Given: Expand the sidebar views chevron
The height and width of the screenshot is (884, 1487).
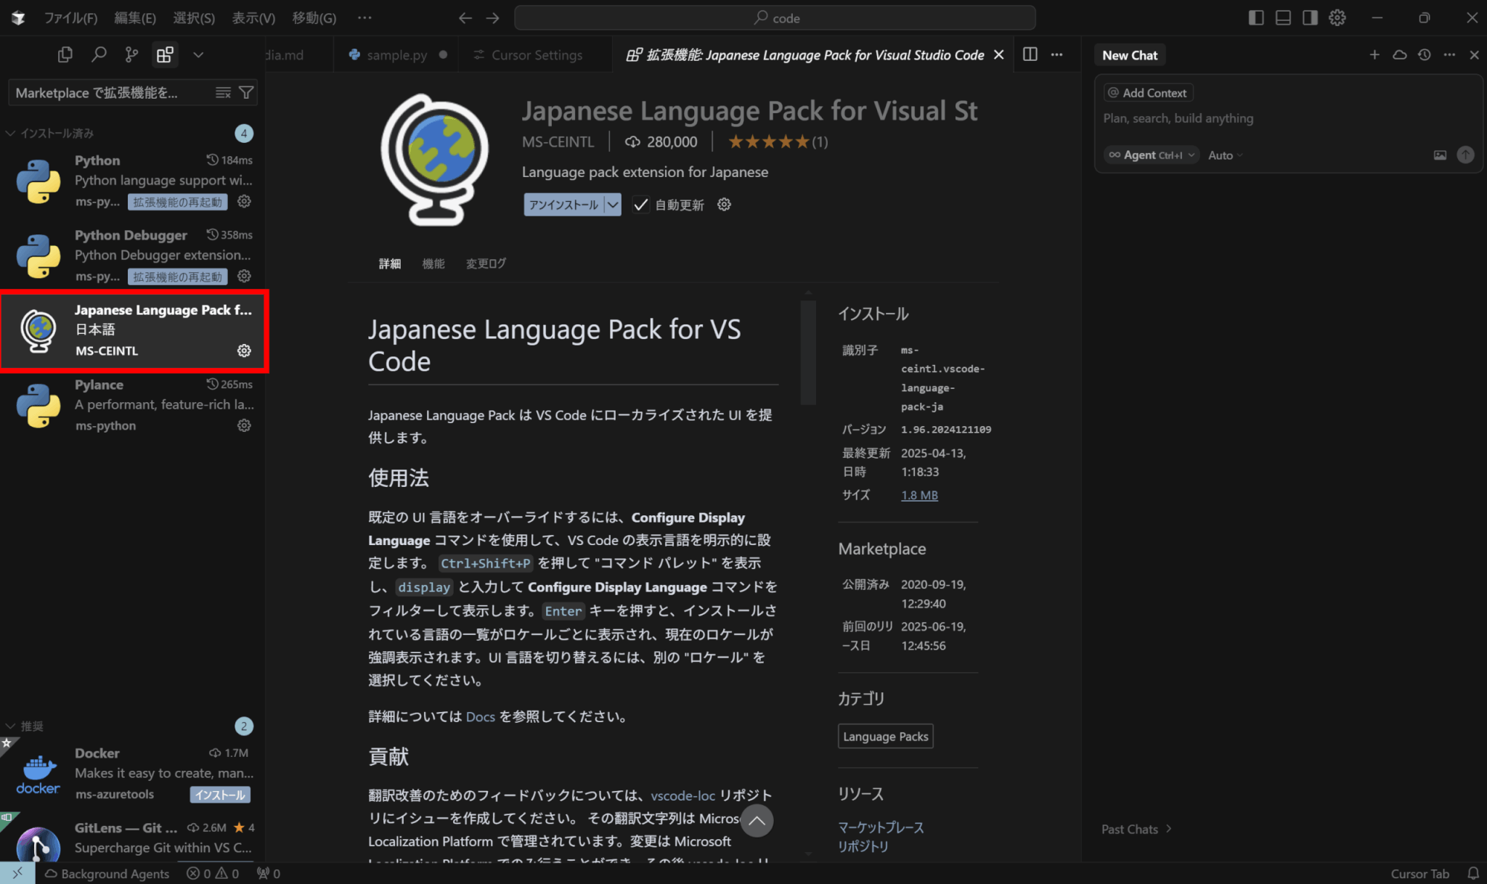Looking at the screenshot, I should point(198,54).
